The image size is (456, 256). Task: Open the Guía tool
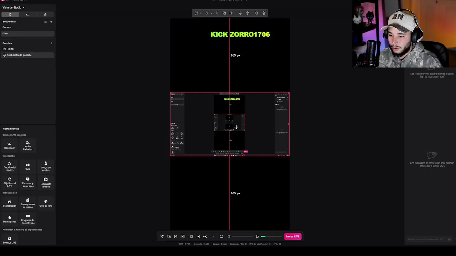[x=27, y=166]
